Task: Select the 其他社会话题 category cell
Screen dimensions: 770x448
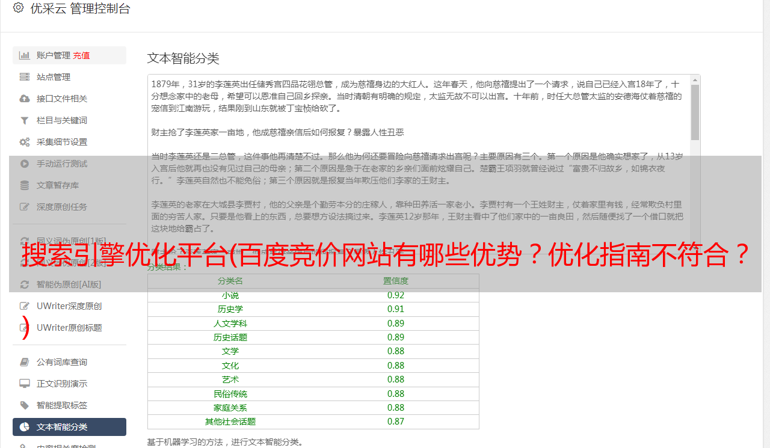Action: [x=230, y=422]
